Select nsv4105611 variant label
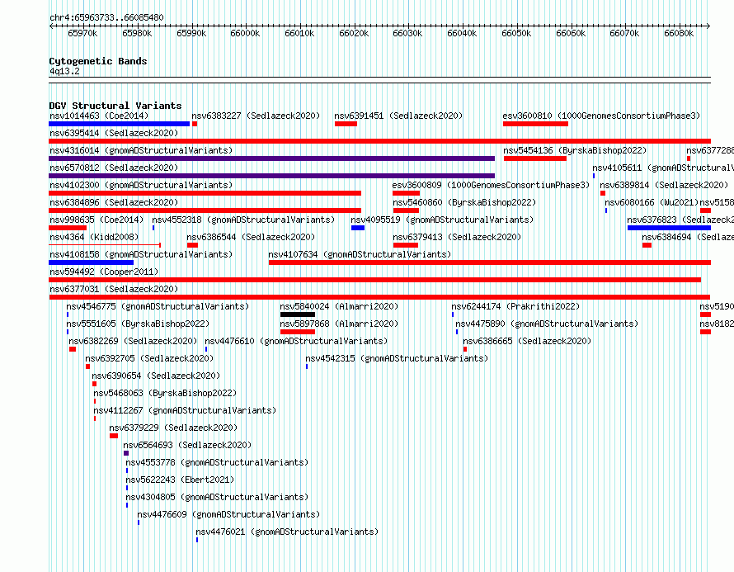Image resolution: width=734 pixels, height=572 pixels. [663, 168]
